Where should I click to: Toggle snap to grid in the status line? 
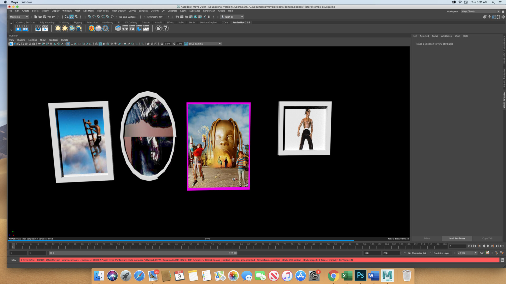pyautogui.click(x=90, y=17)
